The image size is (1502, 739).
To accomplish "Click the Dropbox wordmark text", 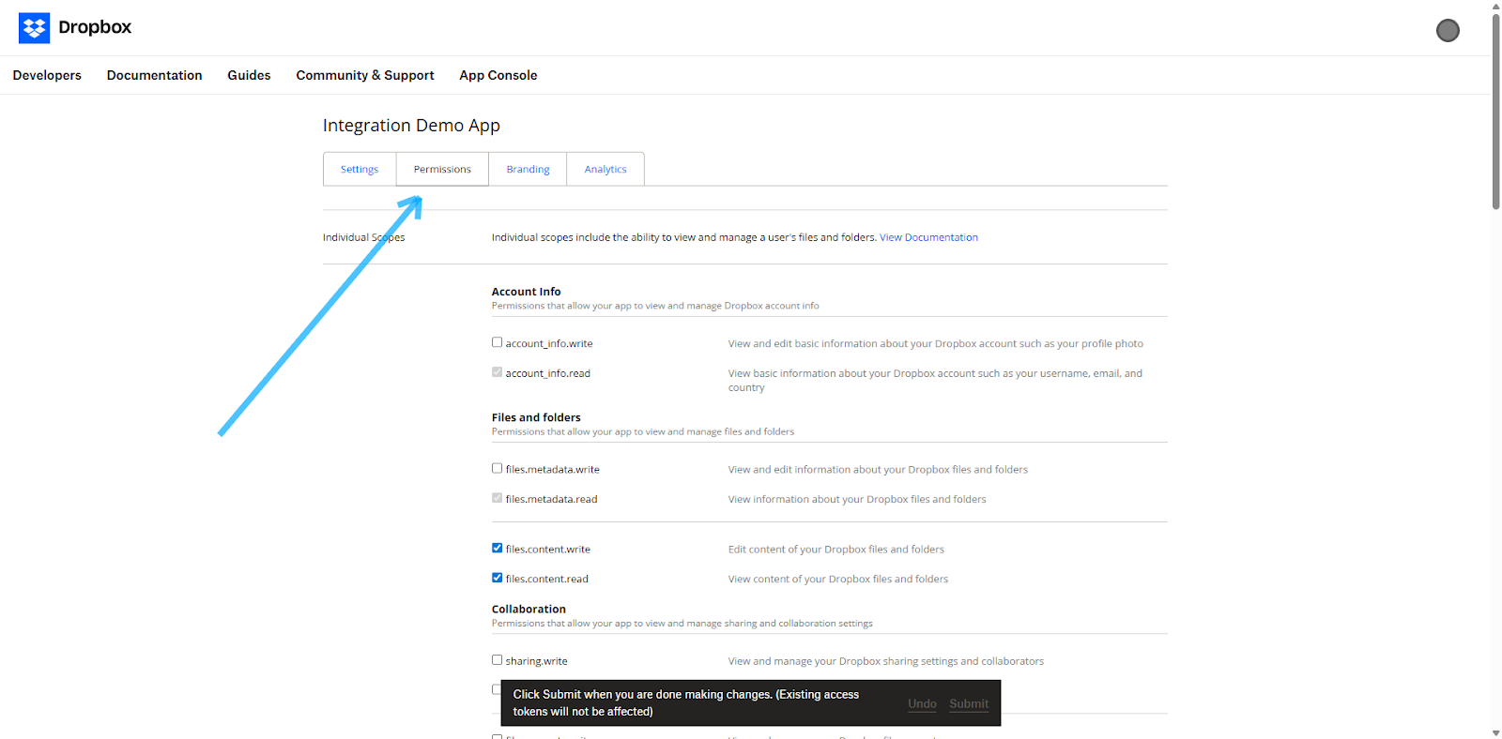I will tap(95, 27).
